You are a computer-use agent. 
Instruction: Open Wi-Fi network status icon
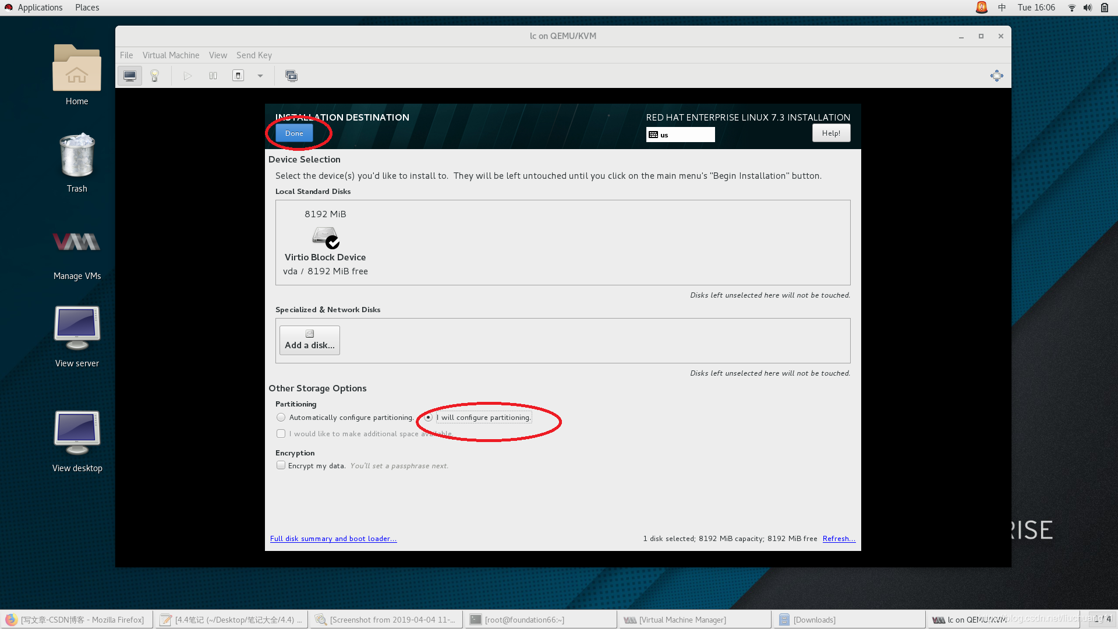[1071, 8]
